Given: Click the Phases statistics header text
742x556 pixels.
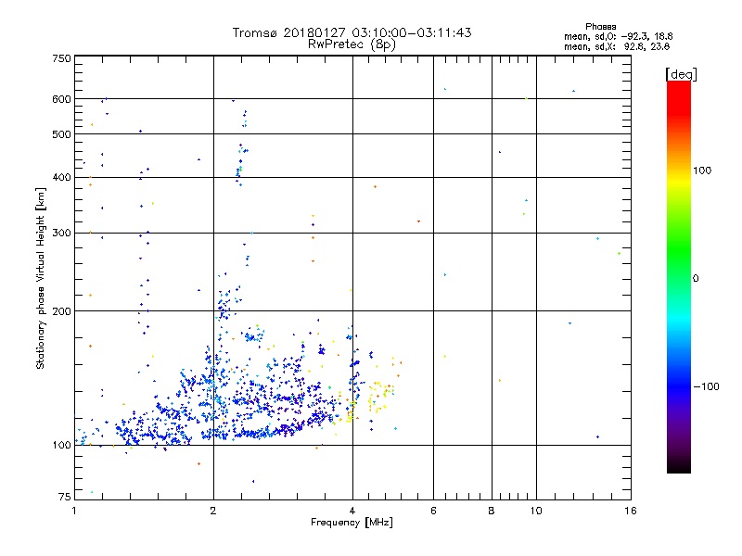Looking at the screenshot, I should click(x=600, y=27).
